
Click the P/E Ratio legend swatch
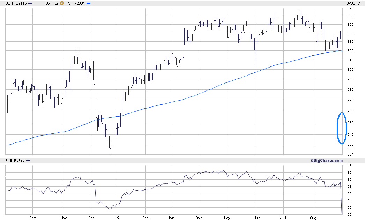pyautogui.click(x=28, y=161)
